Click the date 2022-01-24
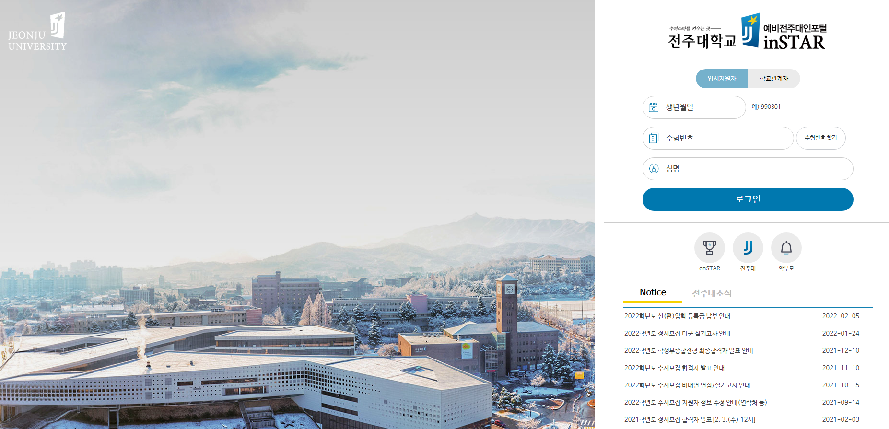The image size is (889, 429). click(841, 334)
